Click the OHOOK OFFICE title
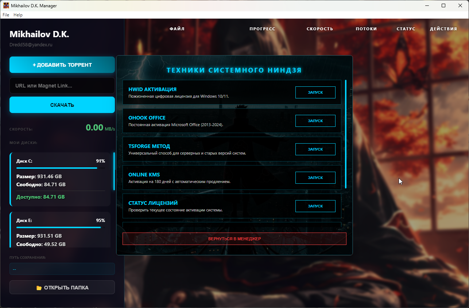The width and height of the screenshot is (469, 308). tap(147, 118)
